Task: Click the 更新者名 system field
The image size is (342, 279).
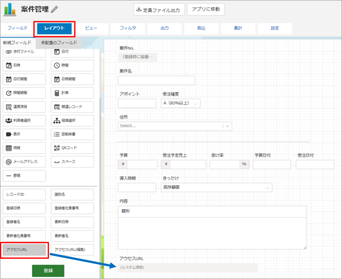Action: tap(72, 236)
